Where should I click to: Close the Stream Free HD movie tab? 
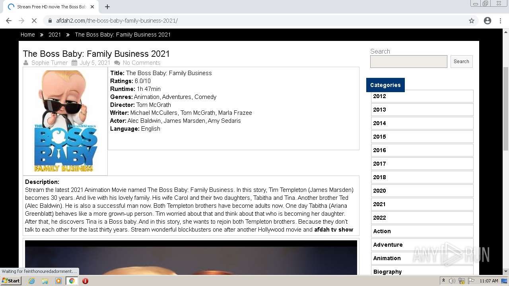[x=92, y=7]
